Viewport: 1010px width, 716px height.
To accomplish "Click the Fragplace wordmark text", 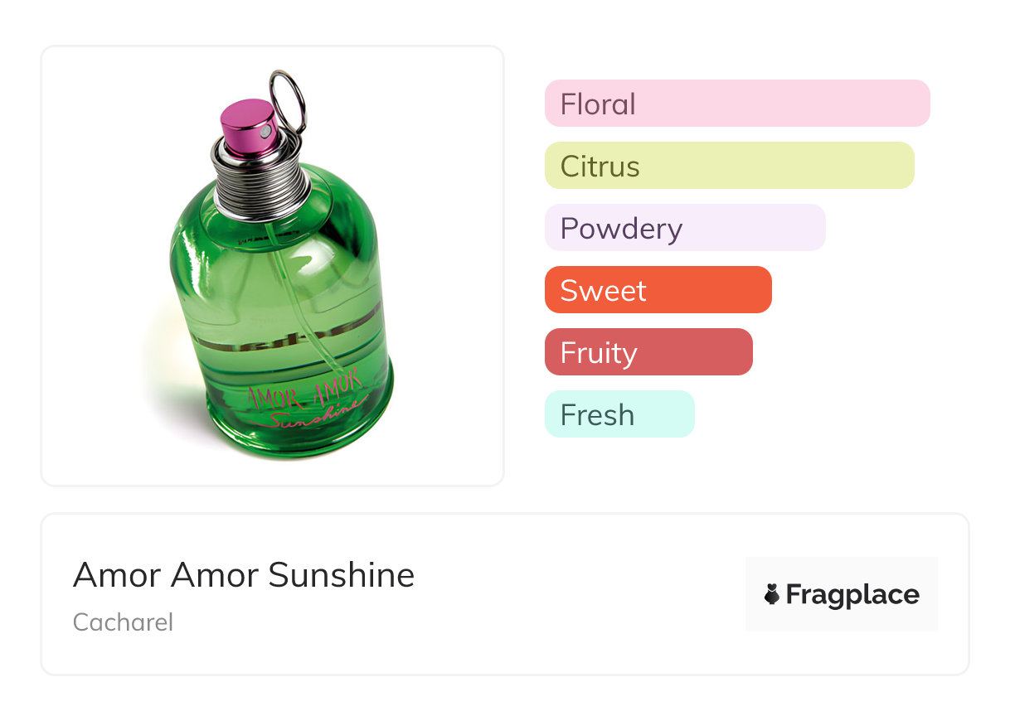I will point(852,594).
